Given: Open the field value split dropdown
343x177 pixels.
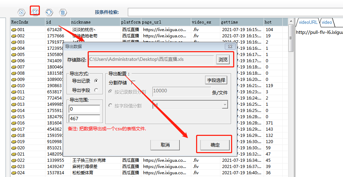Looking at the screenshot, I should click(225, 105).
